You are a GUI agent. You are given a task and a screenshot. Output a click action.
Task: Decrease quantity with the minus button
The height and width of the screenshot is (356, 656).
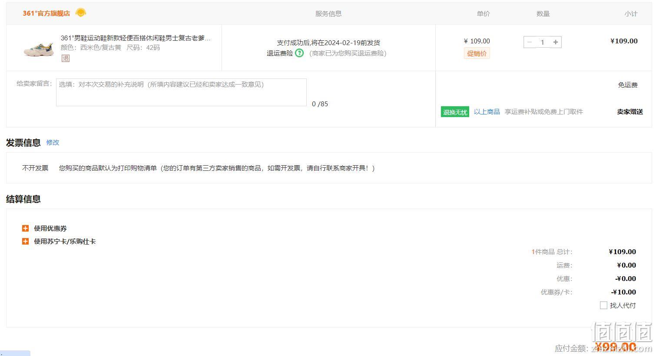click(529, 42)
